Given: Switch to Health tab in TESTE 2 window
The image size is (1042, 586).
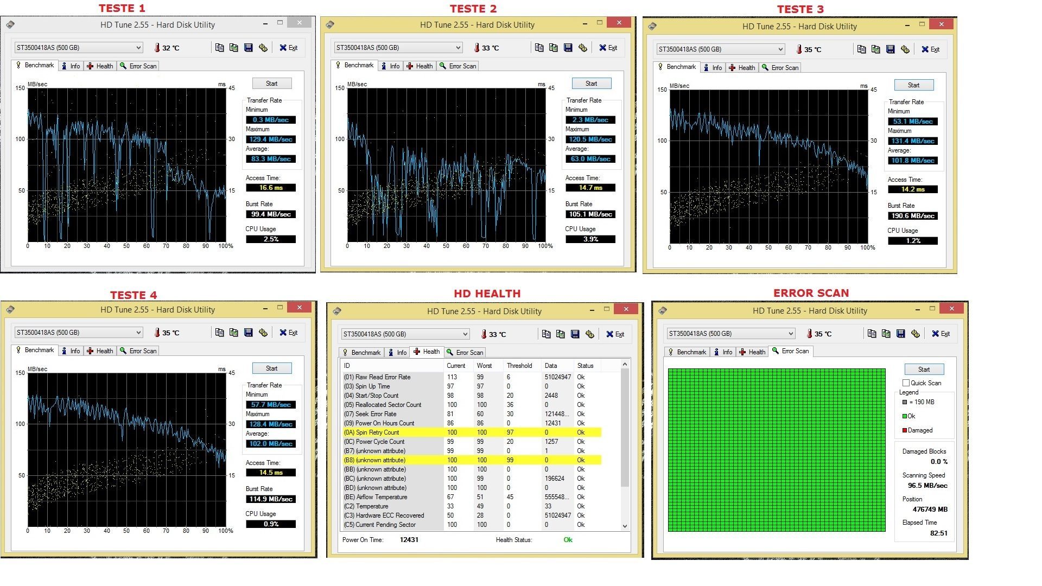Looking at the screenshot, I should tap(420, 66).
